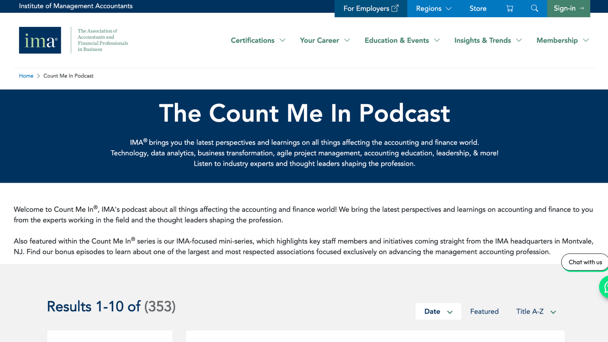Click the Home breadcrumb link
The image size is (608, 342).
point(26,76)
